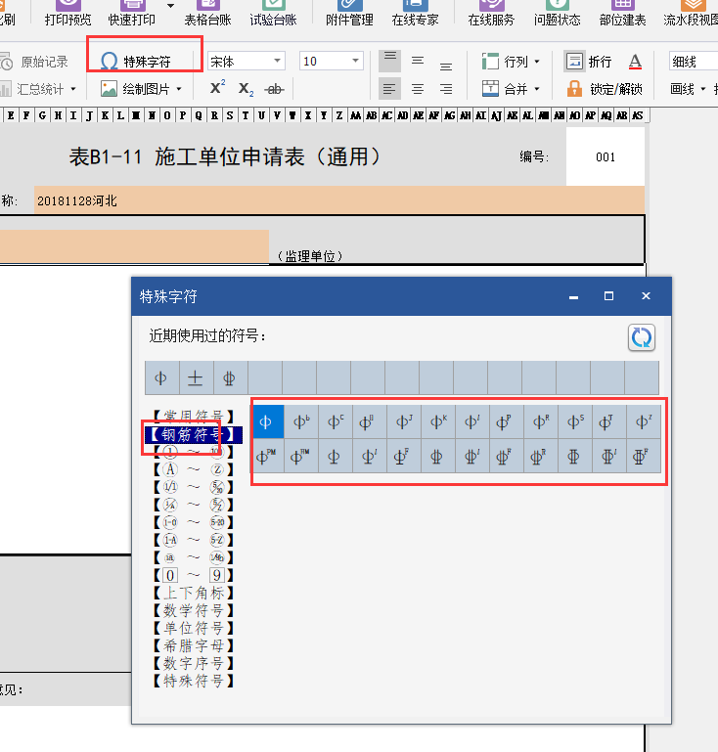Viewport: 718px width, 752px height.
Task: Toggle strikethrough ab formatting
Action: pyautogui.click(x=274, y=89)
